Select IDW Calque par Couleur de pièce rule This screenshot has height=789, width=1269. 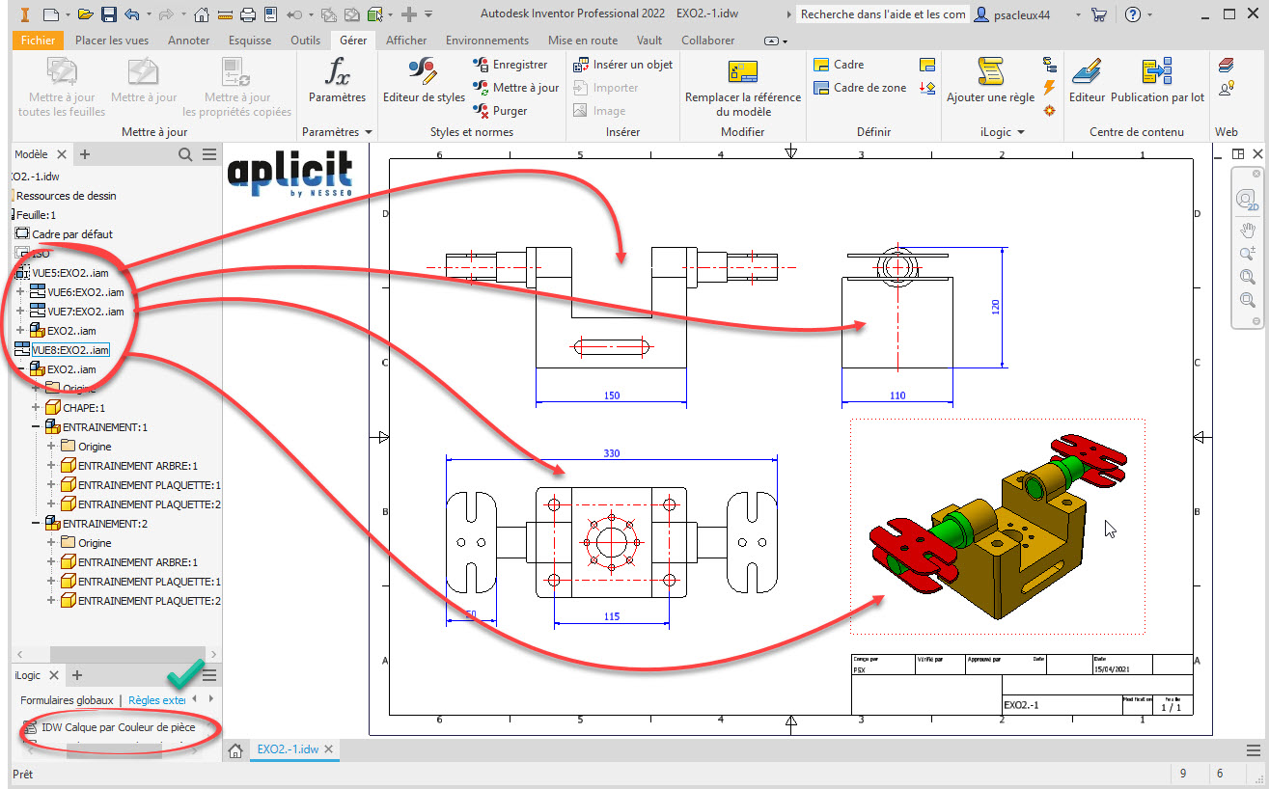click(x=118, y=727)
